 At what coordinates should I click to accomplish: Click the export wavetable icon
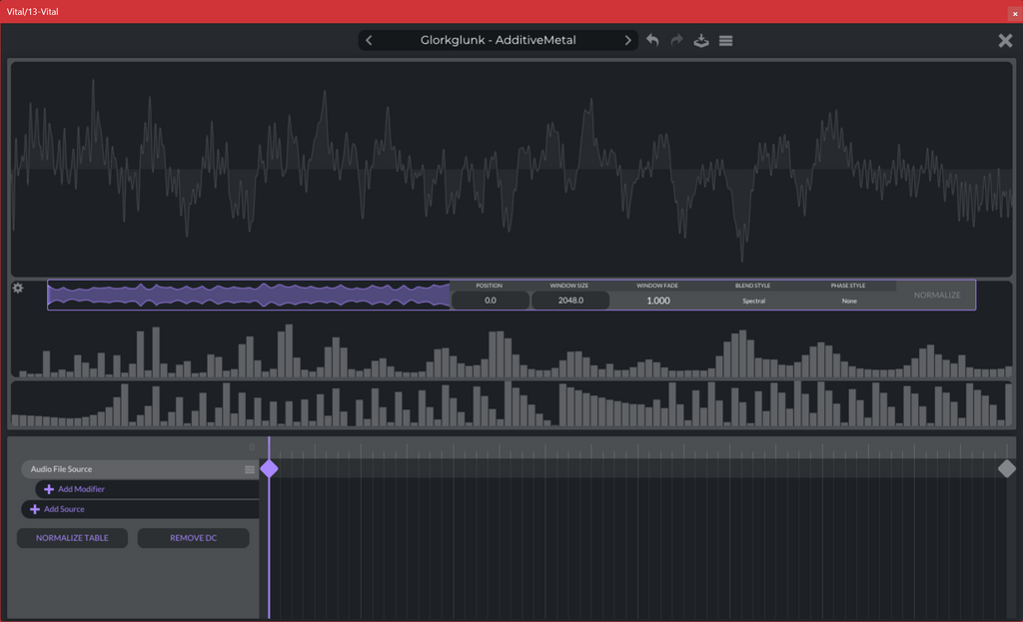(701, 40)
